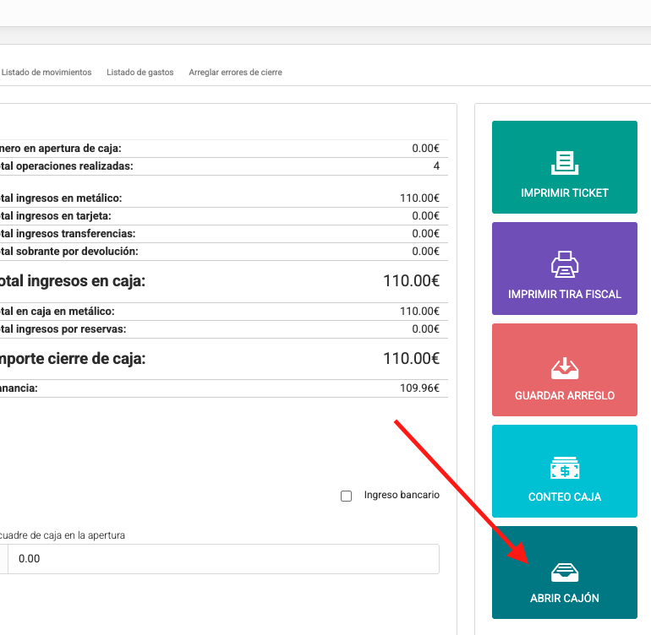Viewport: 651px width, 635px height.
Task: Go to Arreglar errores de cierre tab
Action: 235,72
